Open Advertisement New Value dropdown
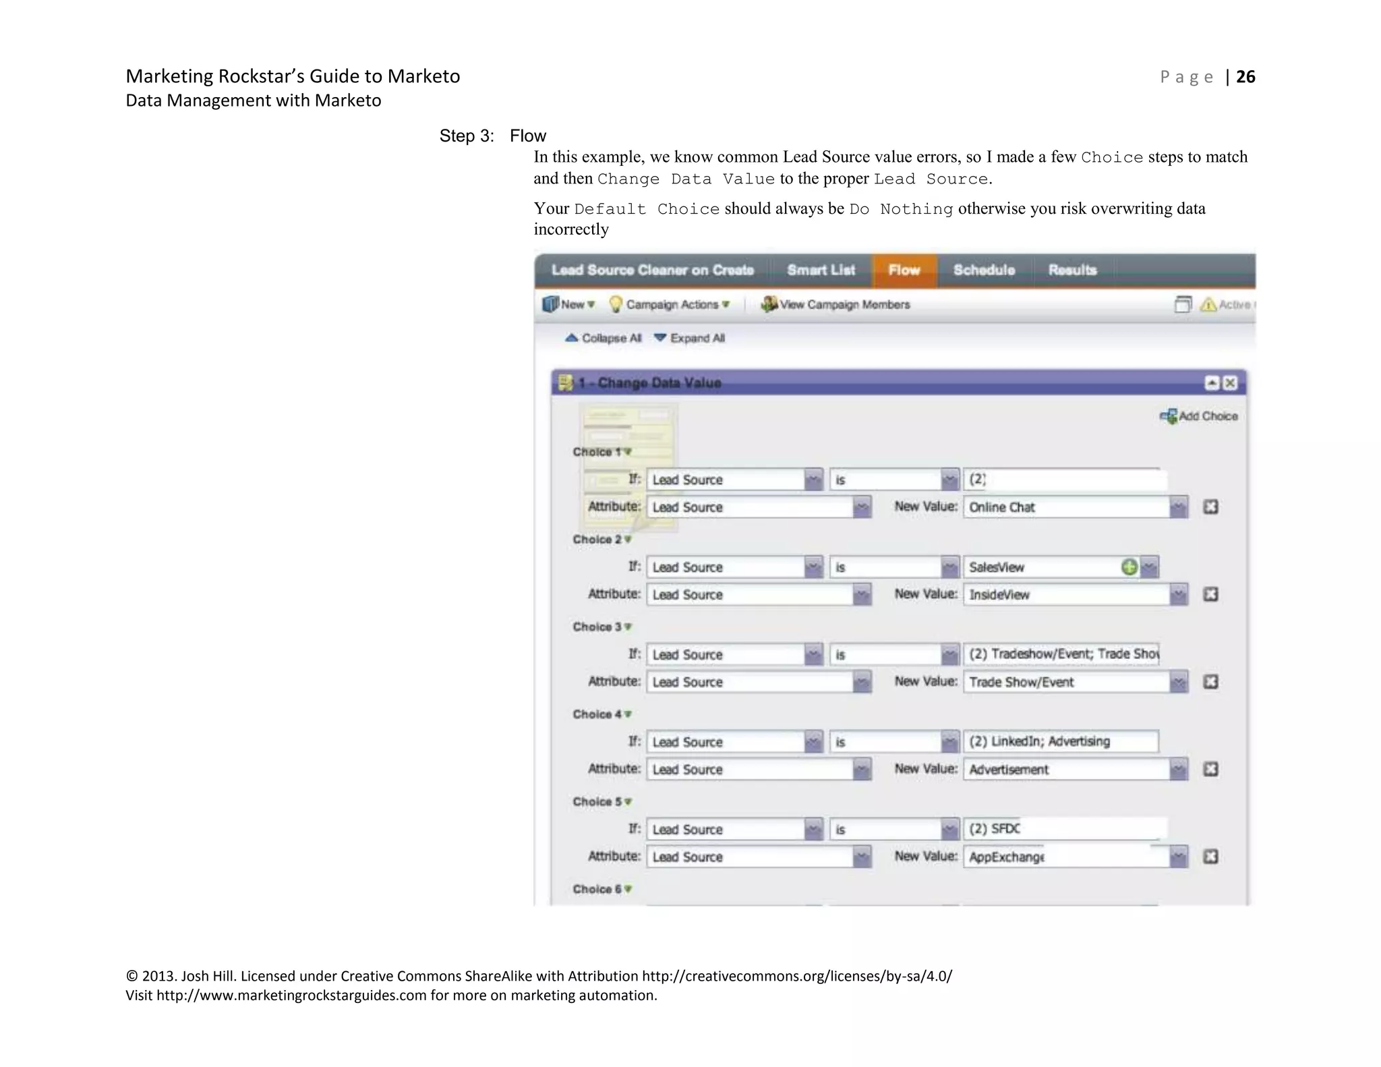 click(x=1178, y=769)
